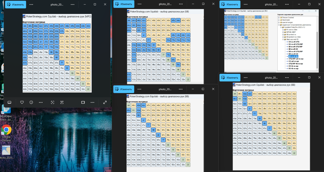Collapse Updated PokerPro 2022 v1.2 folder

pyautogui.click(x=281, y=27)
